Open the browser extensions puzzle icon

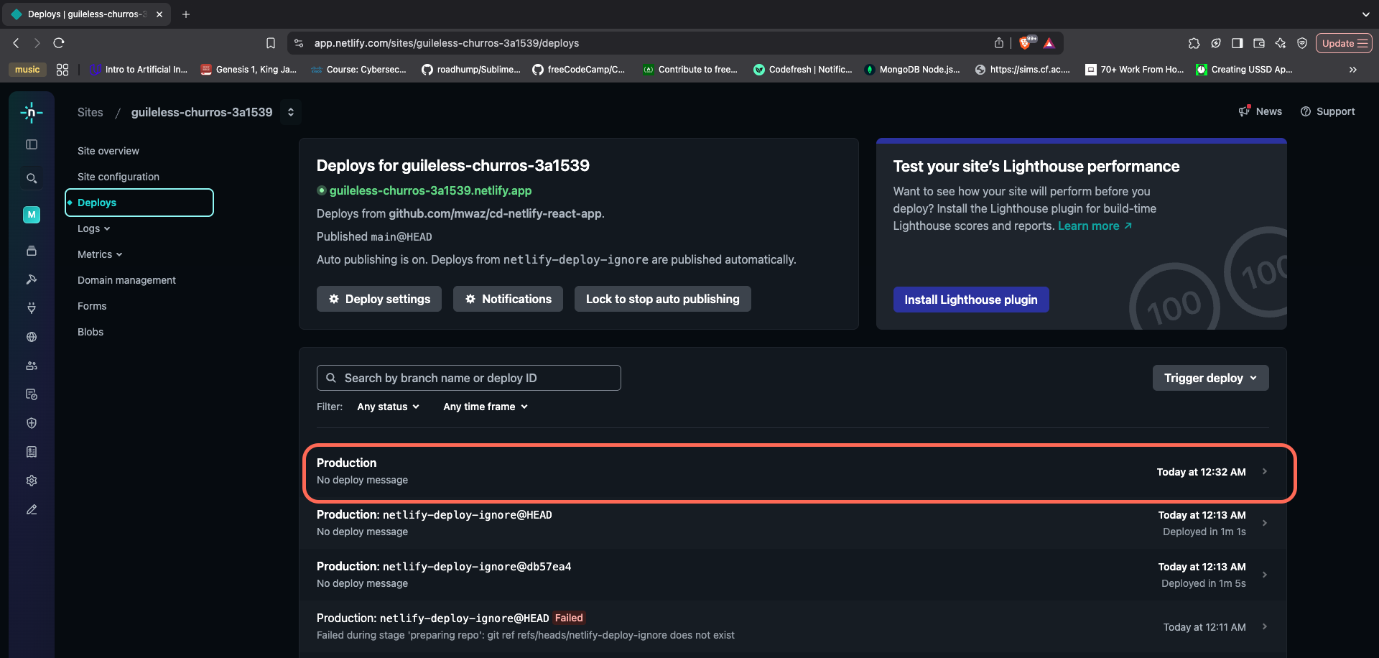pos(1194,43)
